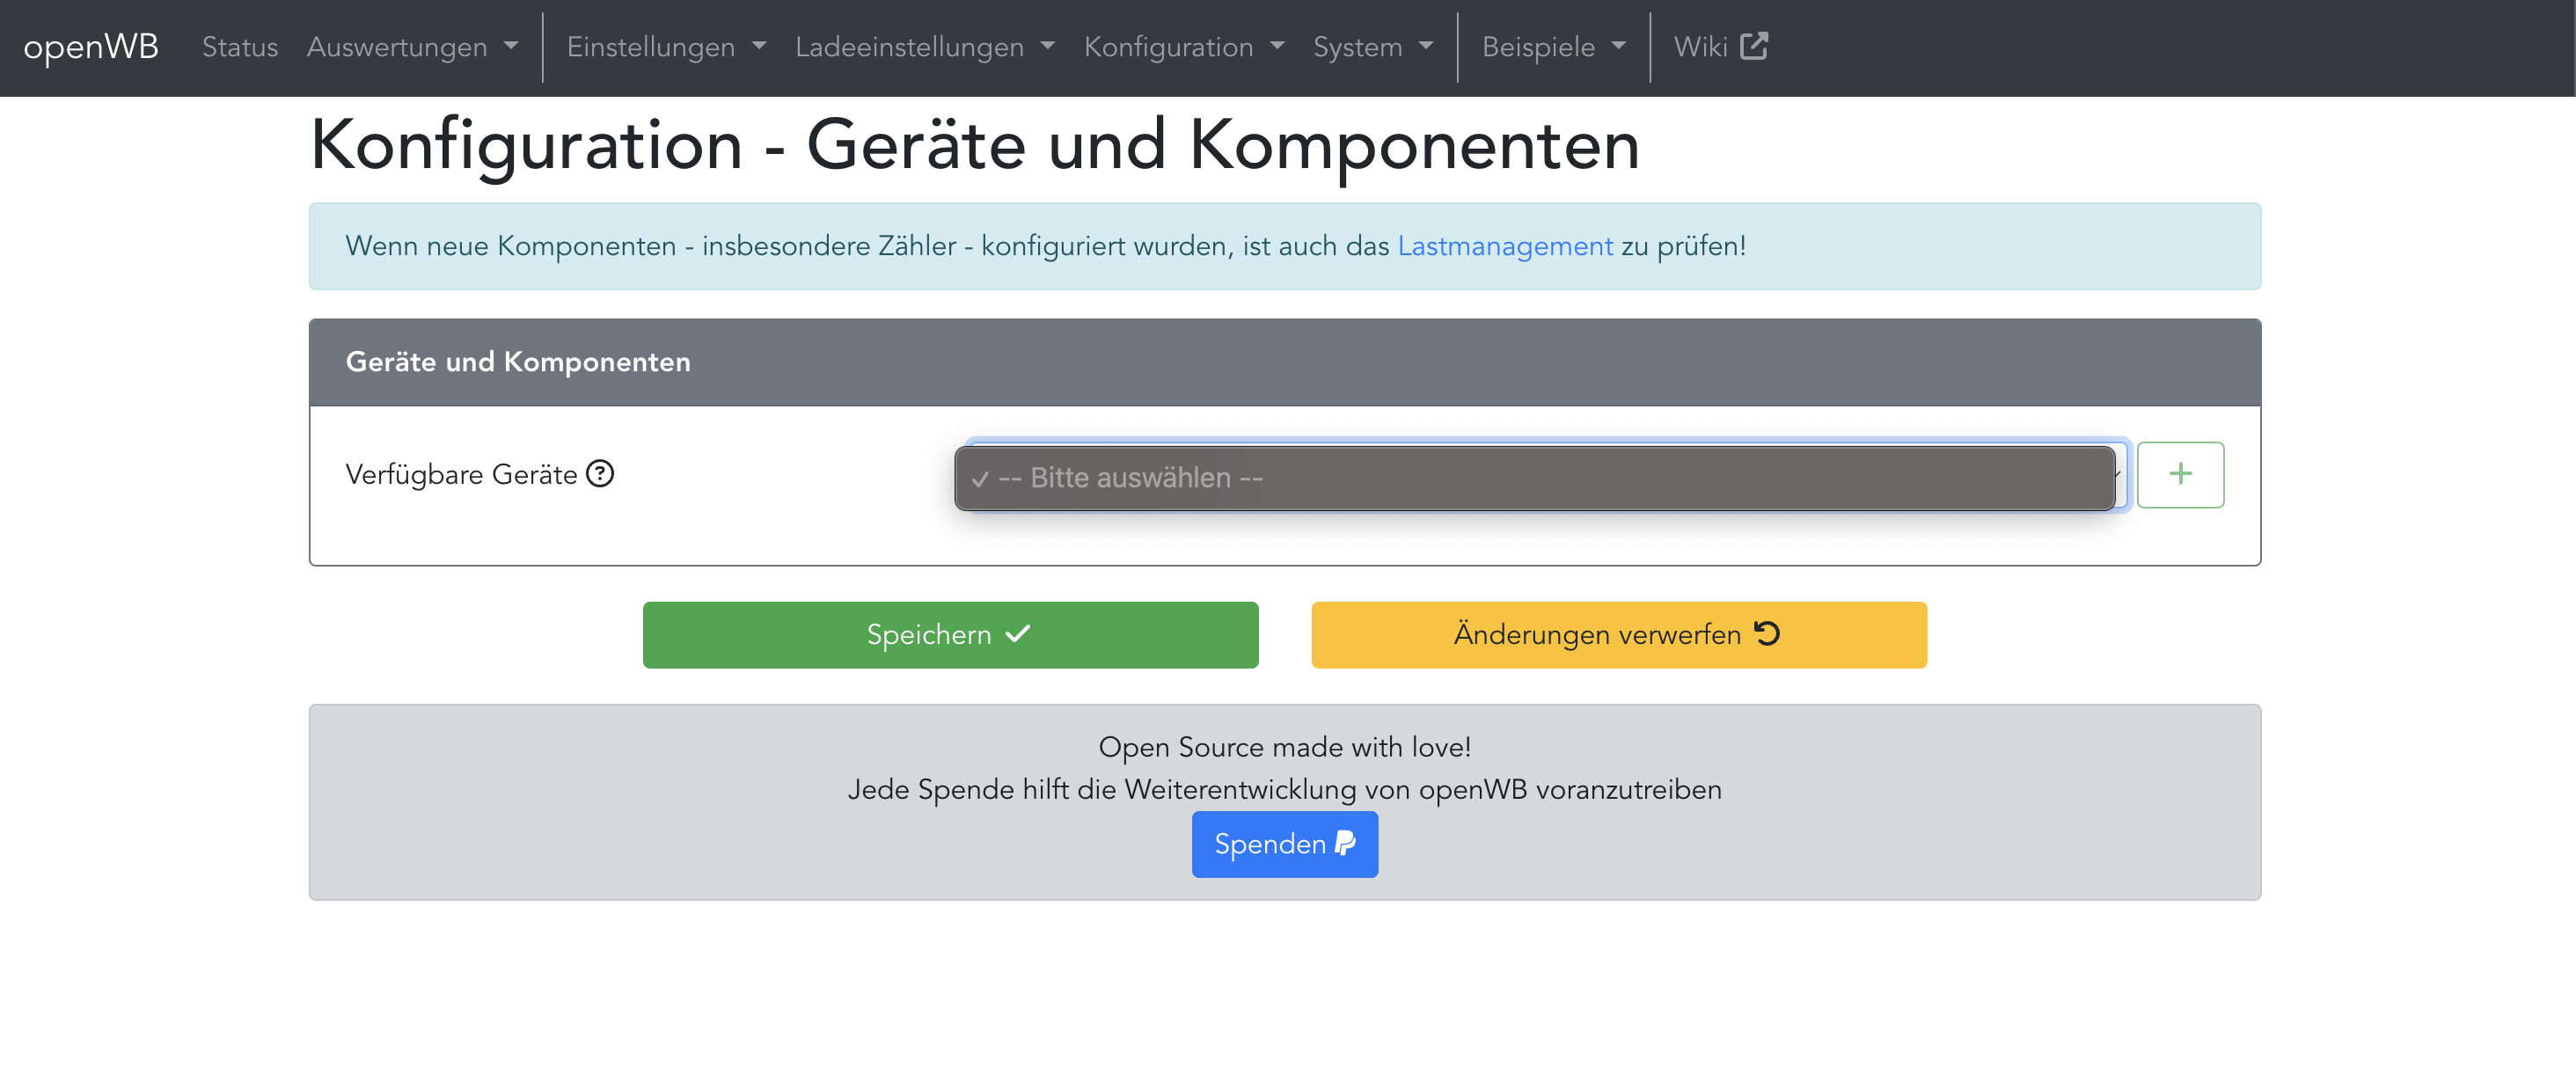Discard changes with Änderungen verwerfen
Viewport: 2576px width, 1075px height.
[x=1617, y=634]
